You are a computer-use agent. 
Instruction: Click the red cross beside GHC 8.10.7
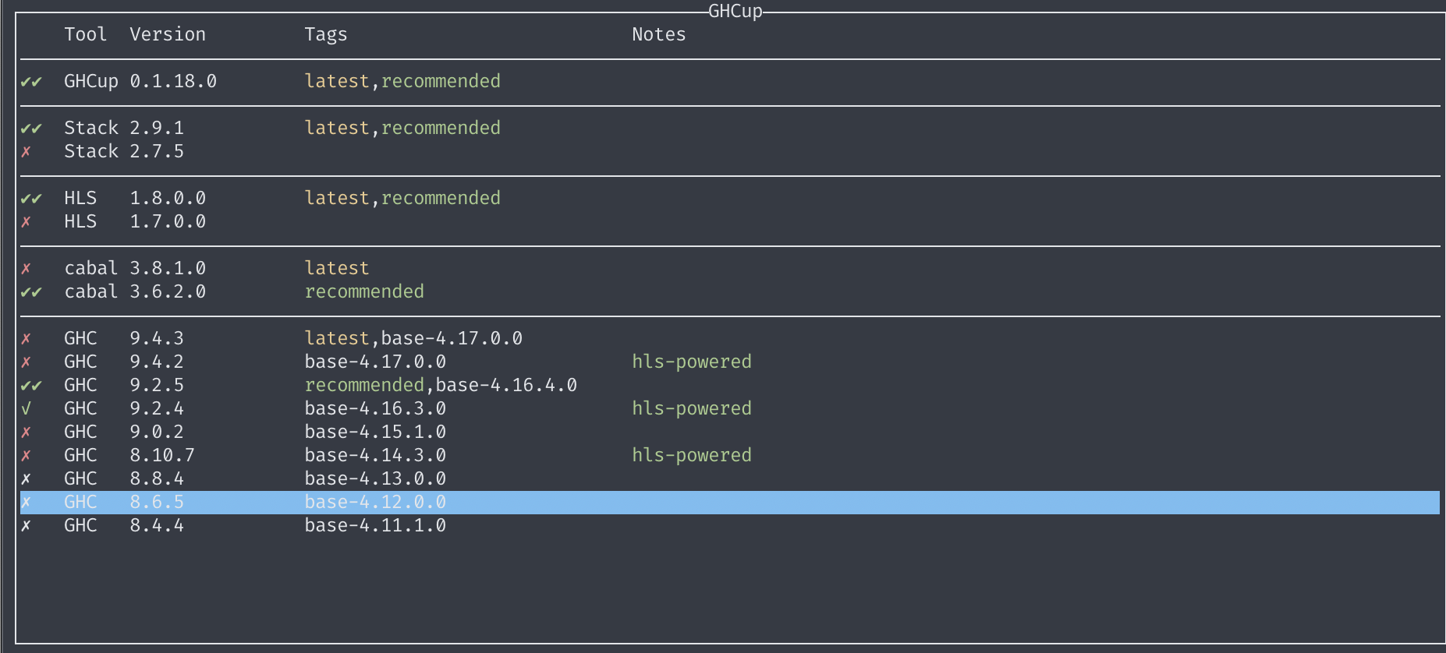click(26, 456)
